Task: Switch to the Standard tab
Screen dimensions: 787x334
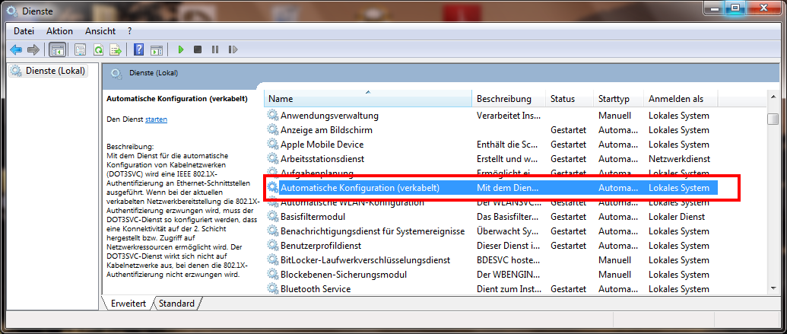Action: pos(176,304)
